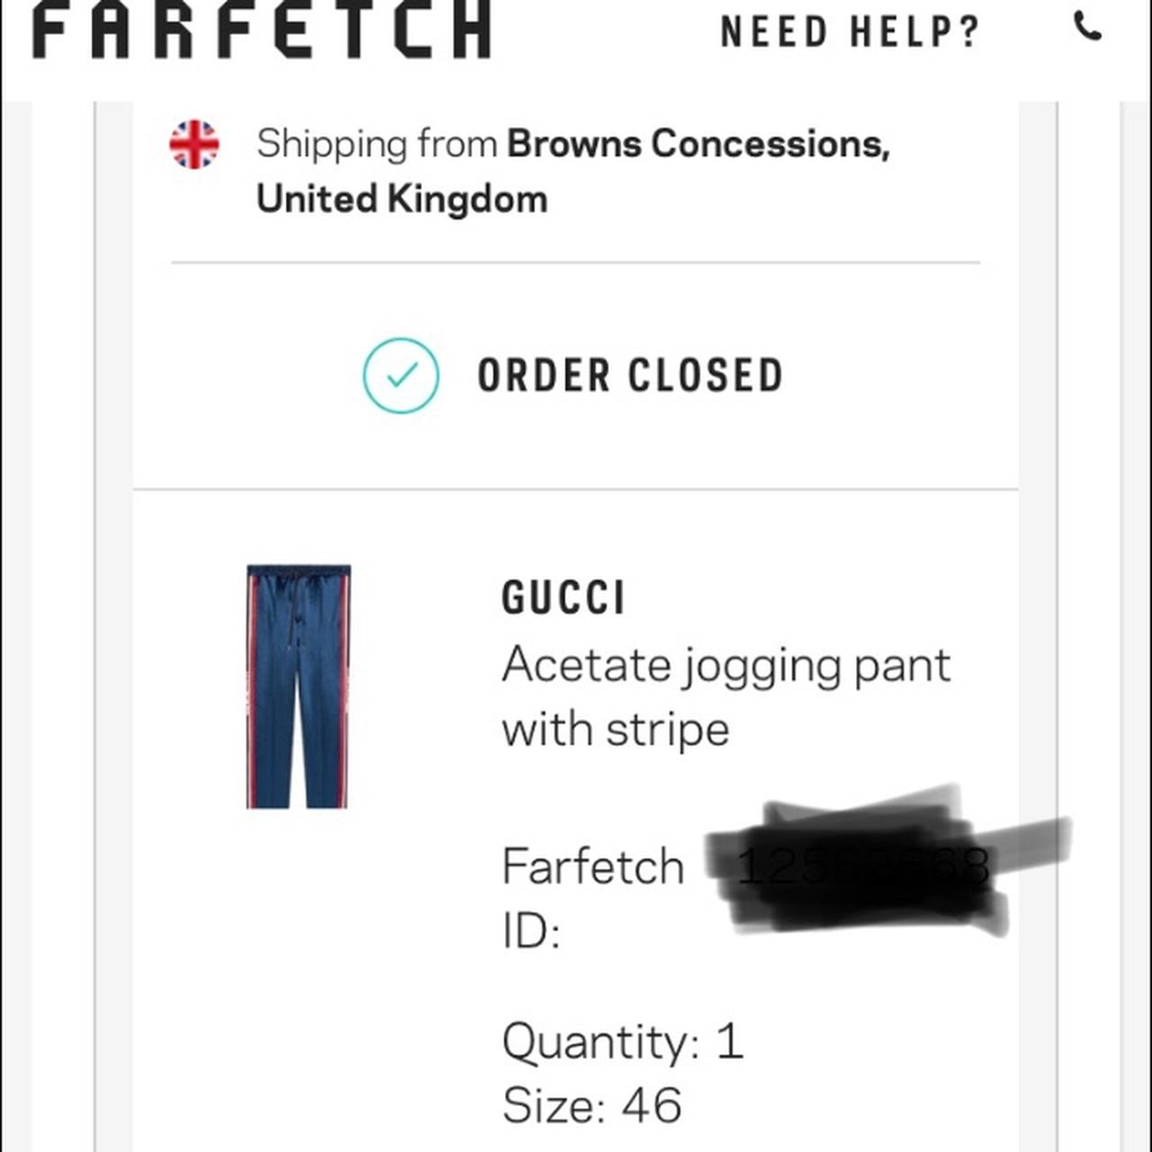Click the Shipping from header text
This screenshot has height=1152, width=1152.
click(x=376, y=142)
